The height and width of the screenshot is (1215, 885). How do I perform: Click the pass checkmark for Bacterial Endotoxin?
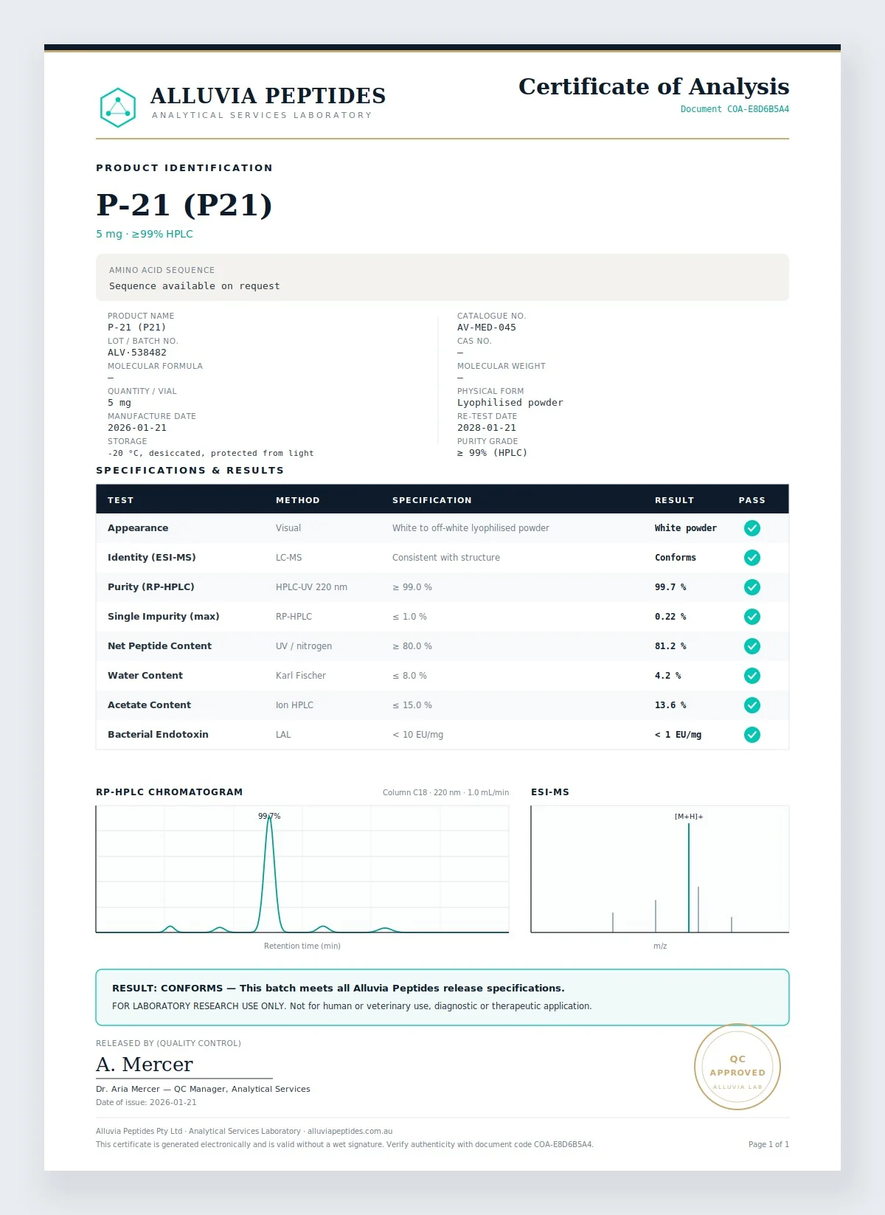tap(752, 735)
